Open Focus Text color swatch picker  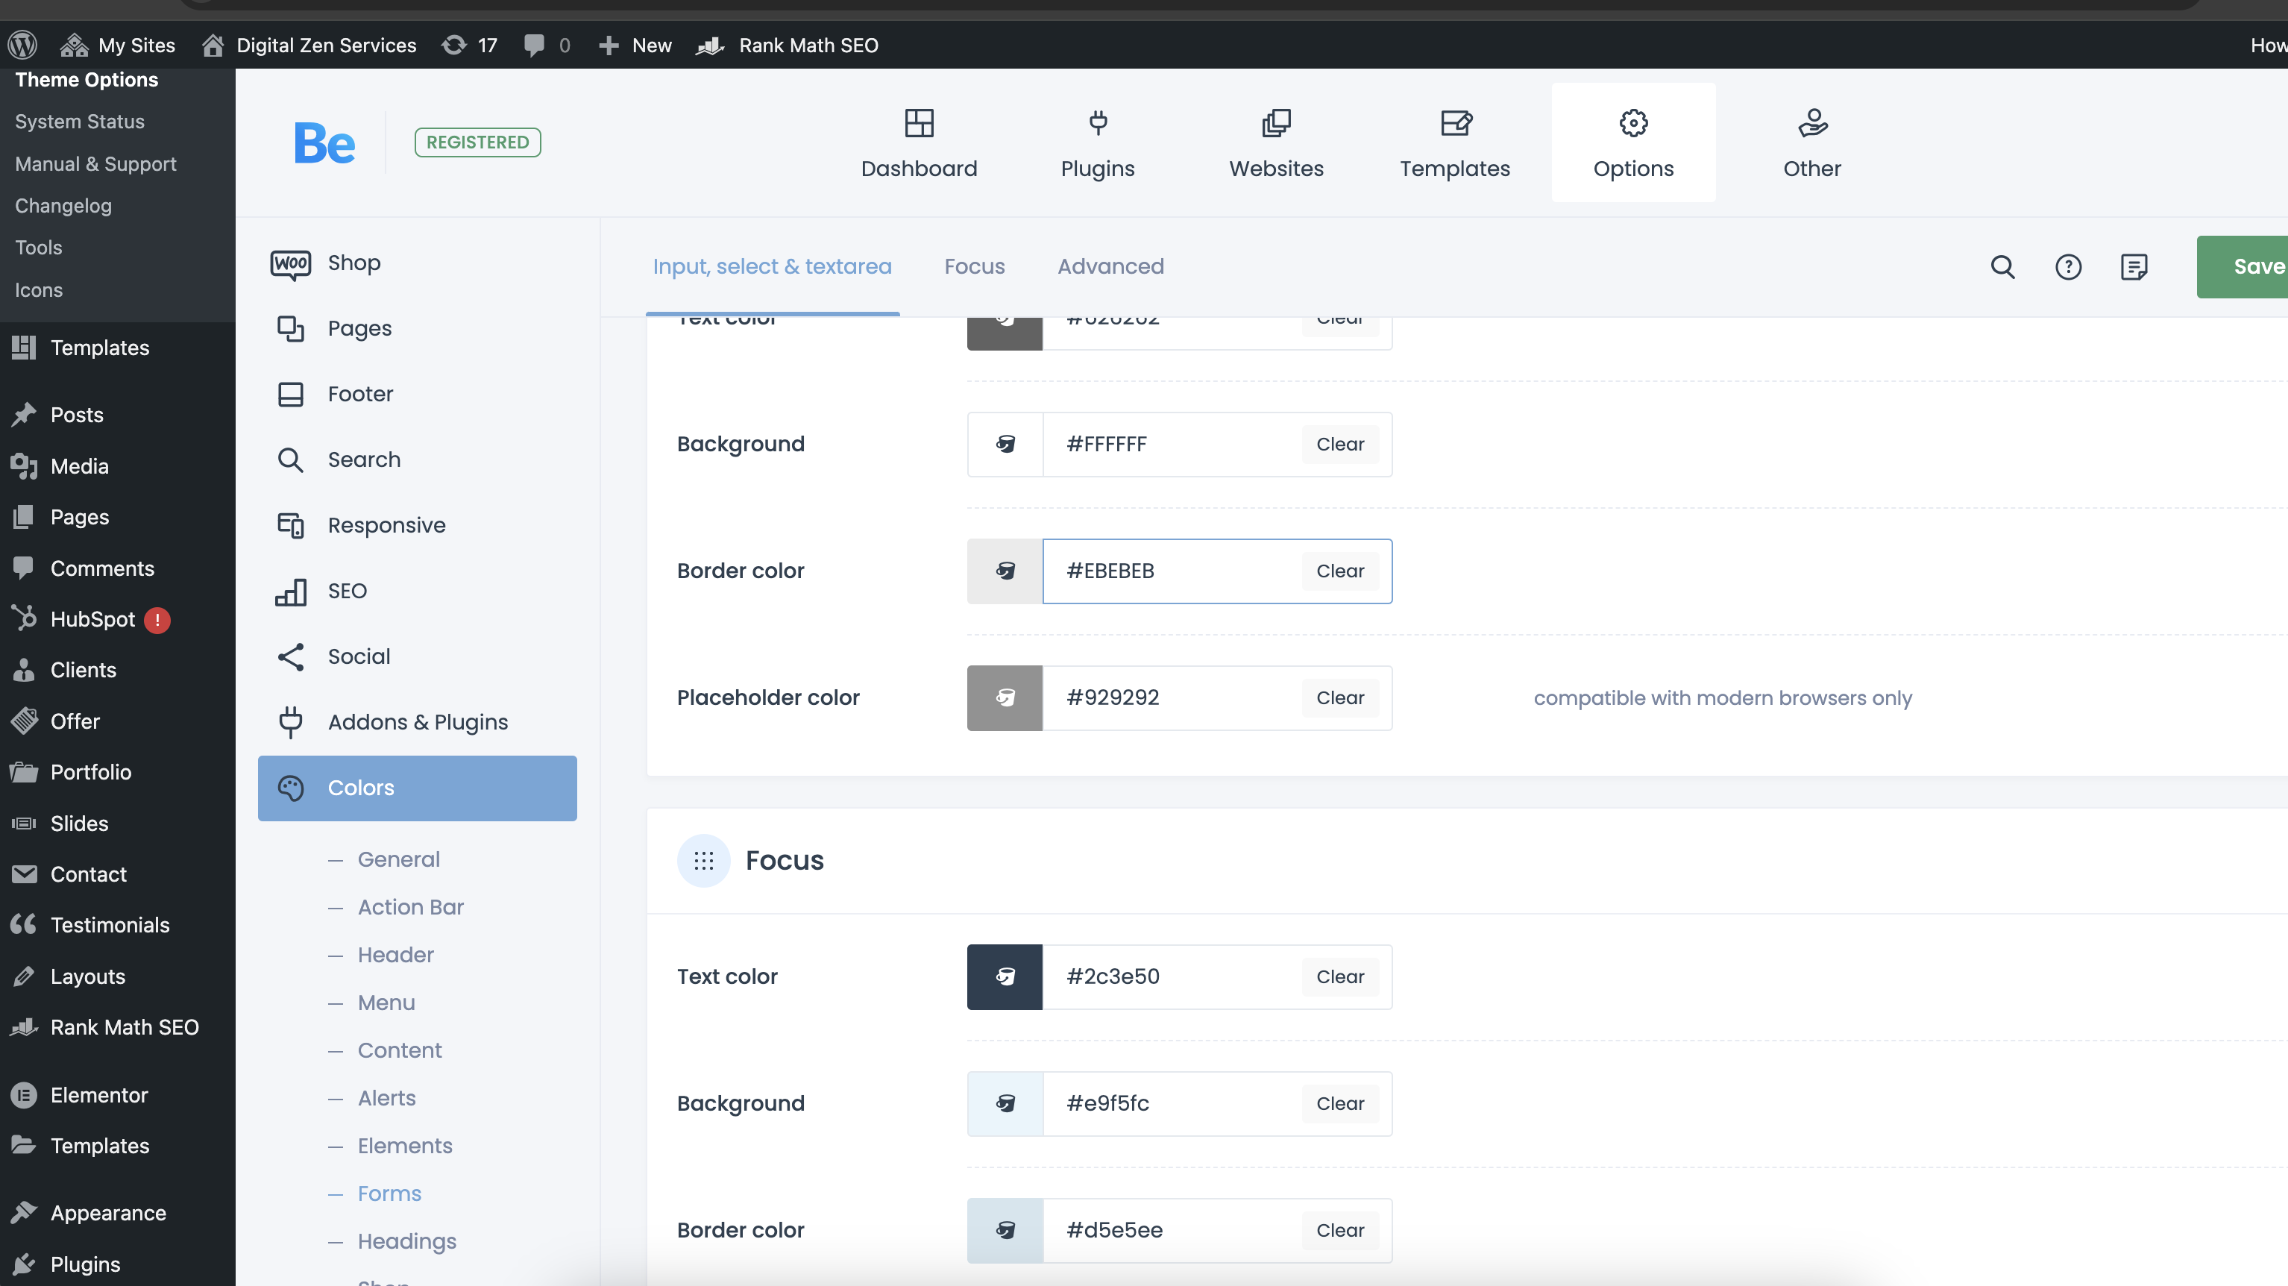pos(1005,977)
